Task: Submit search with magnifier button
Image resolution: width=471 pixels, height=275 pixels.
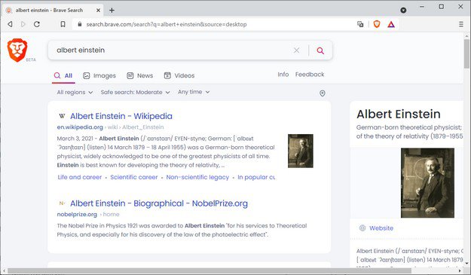Action: pyautogui.click(x=320, y=50)
